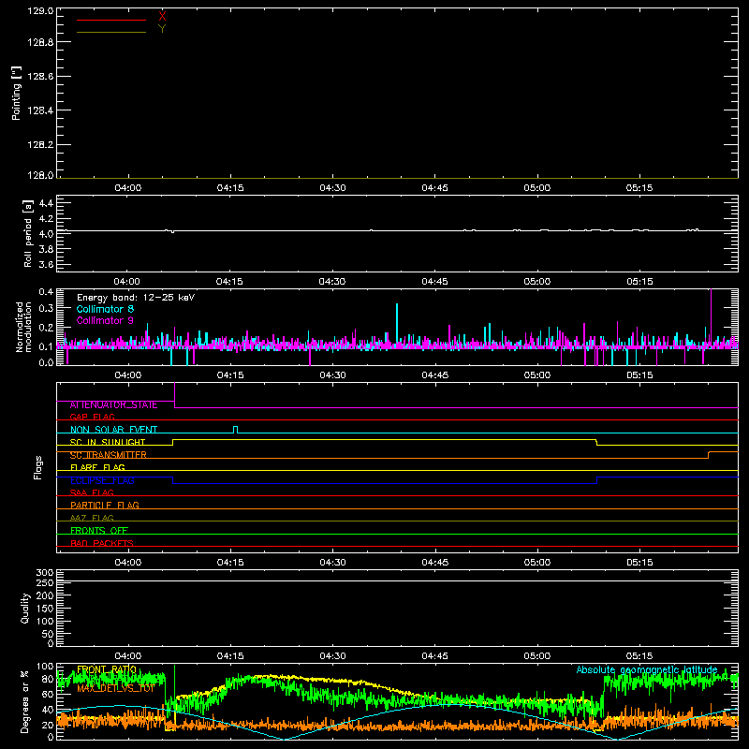
Task: Click the AAZ_FLAG label
Action: (92, 518)
